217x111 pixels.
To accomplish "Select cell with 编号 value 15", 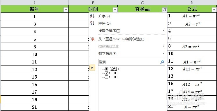I will click(x=35, y=84).
